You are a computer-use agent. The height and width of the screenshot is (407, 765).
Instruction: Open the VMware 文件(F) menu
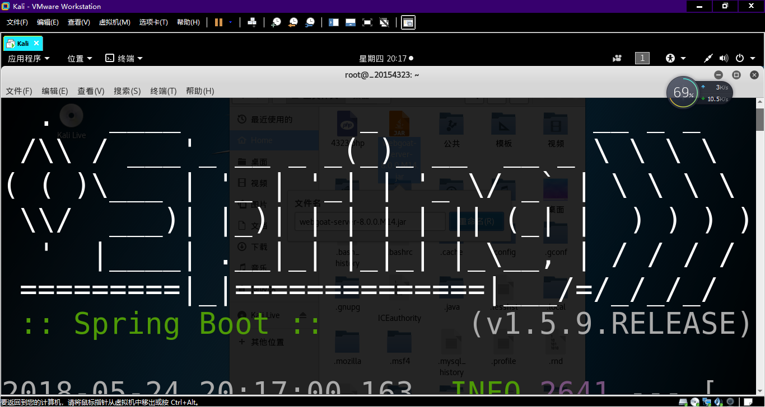(x=17, y=22)
